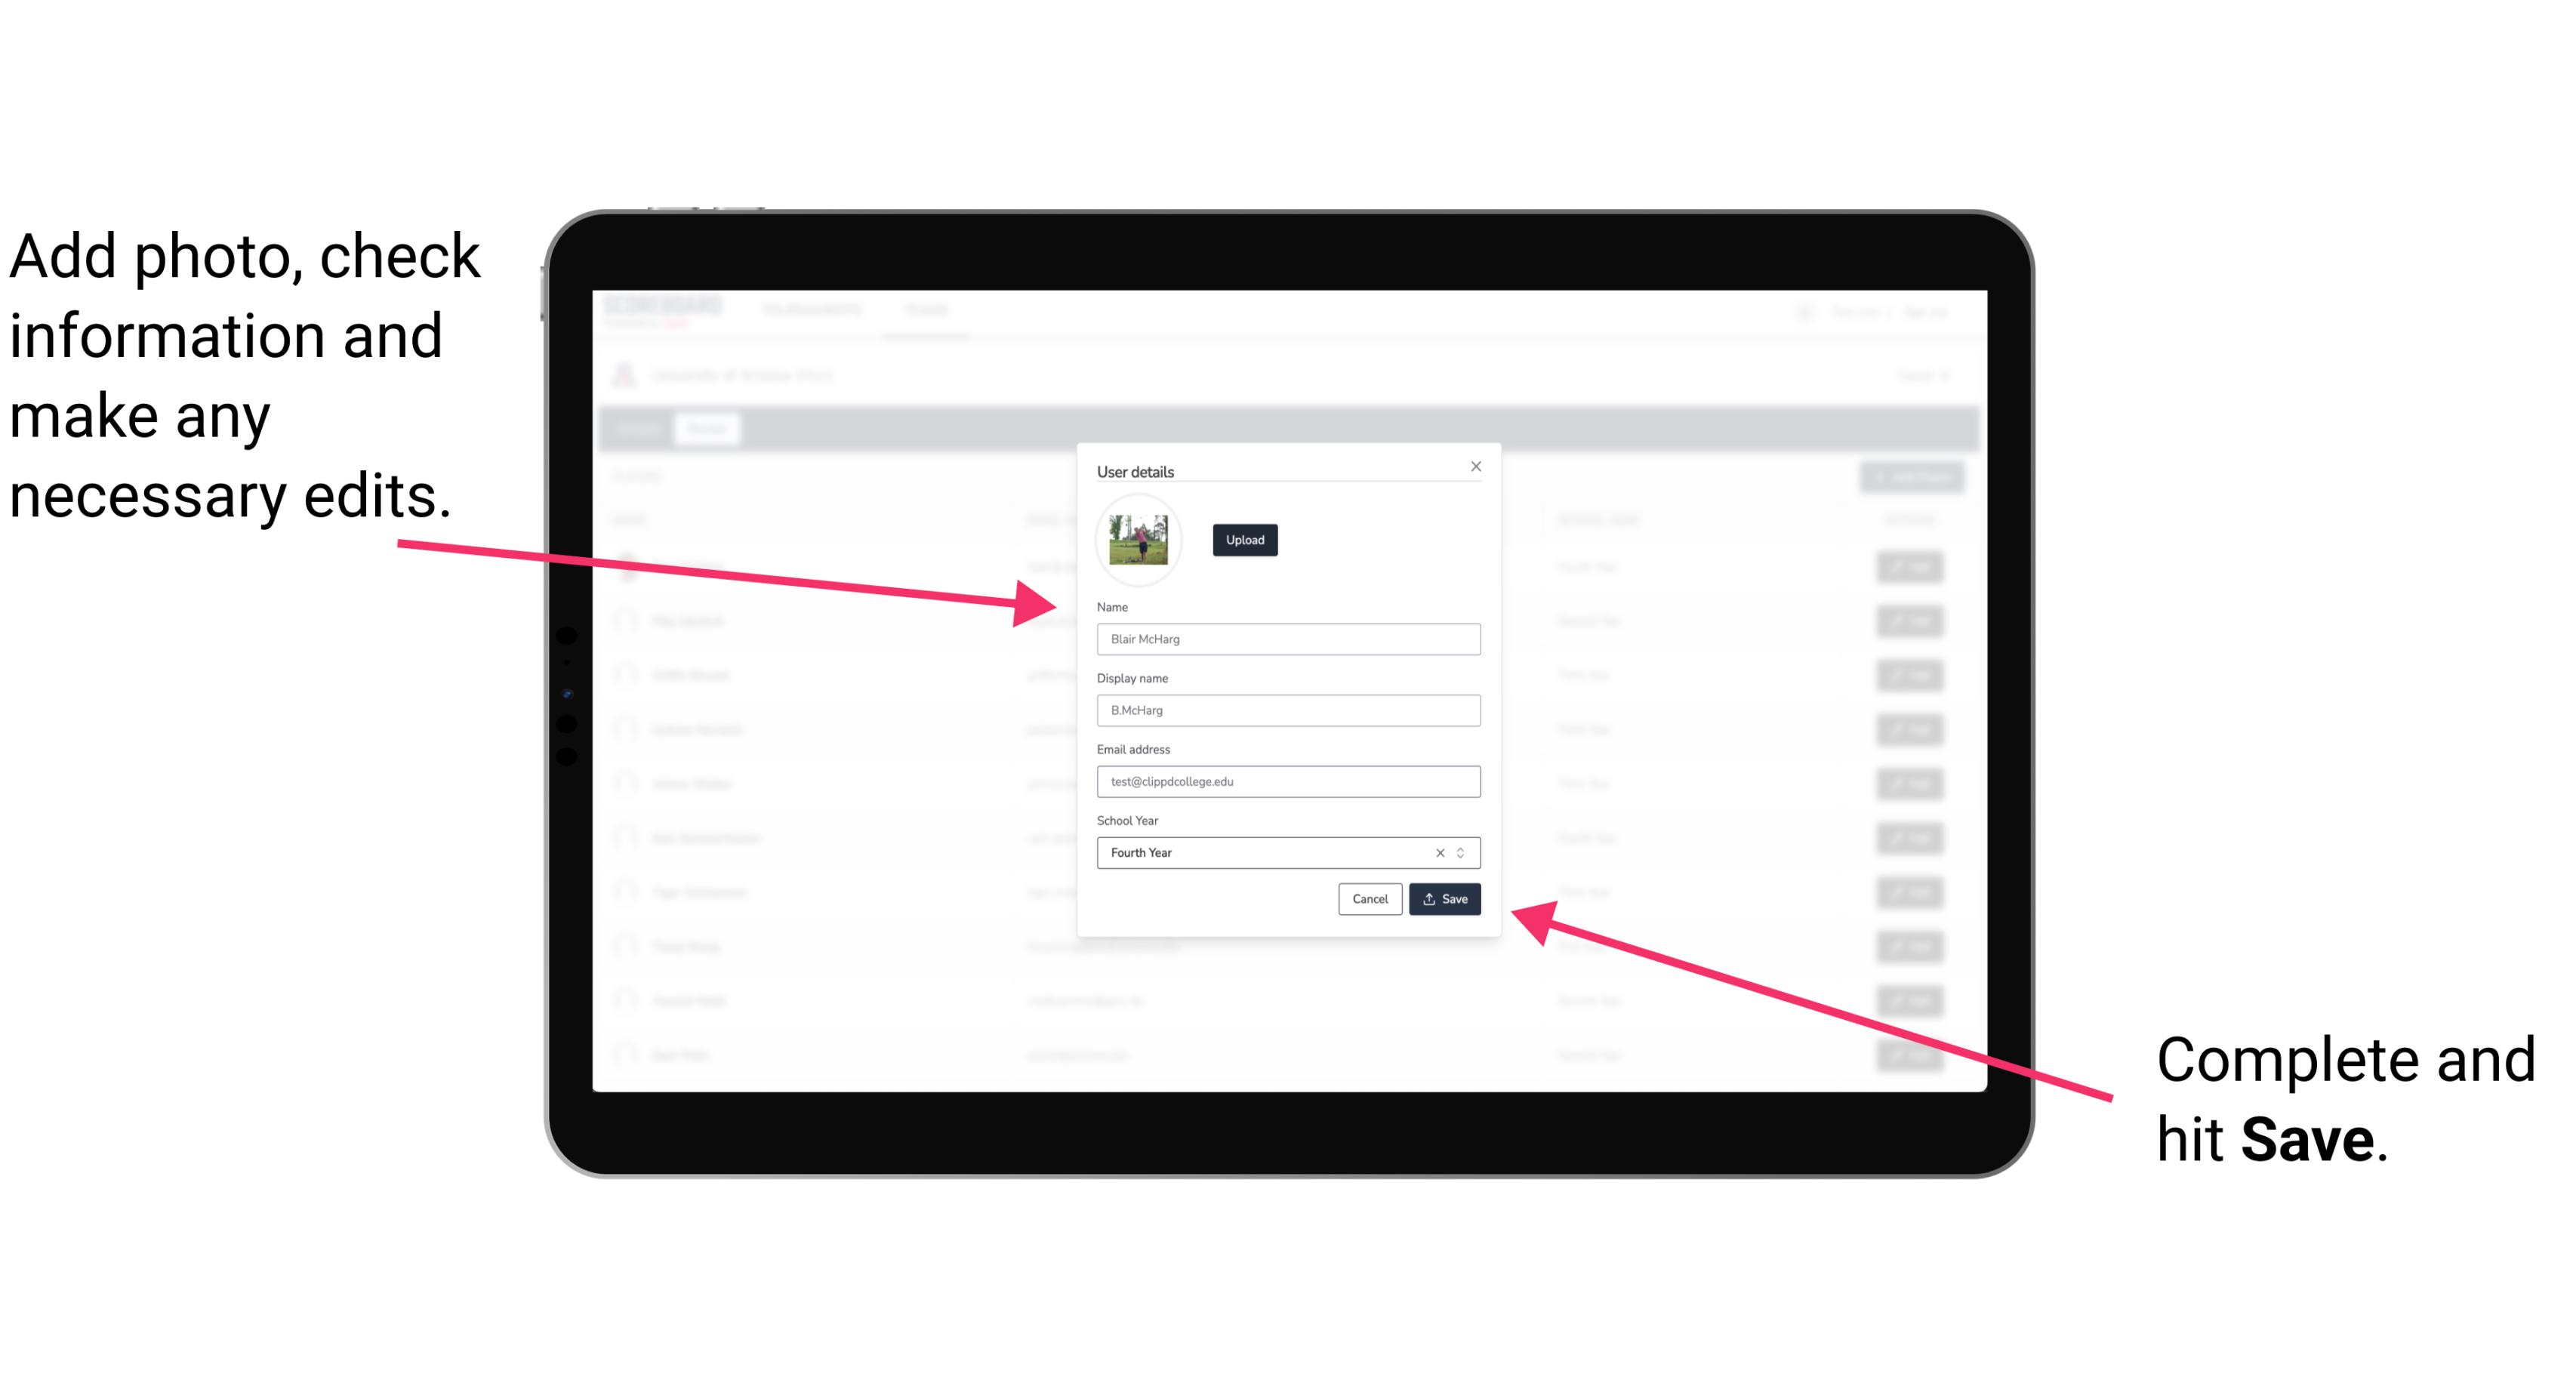The height and width of the screenshot is (1386, 2576).
Task: Click the Save button
Action: tap(1444, 896)
